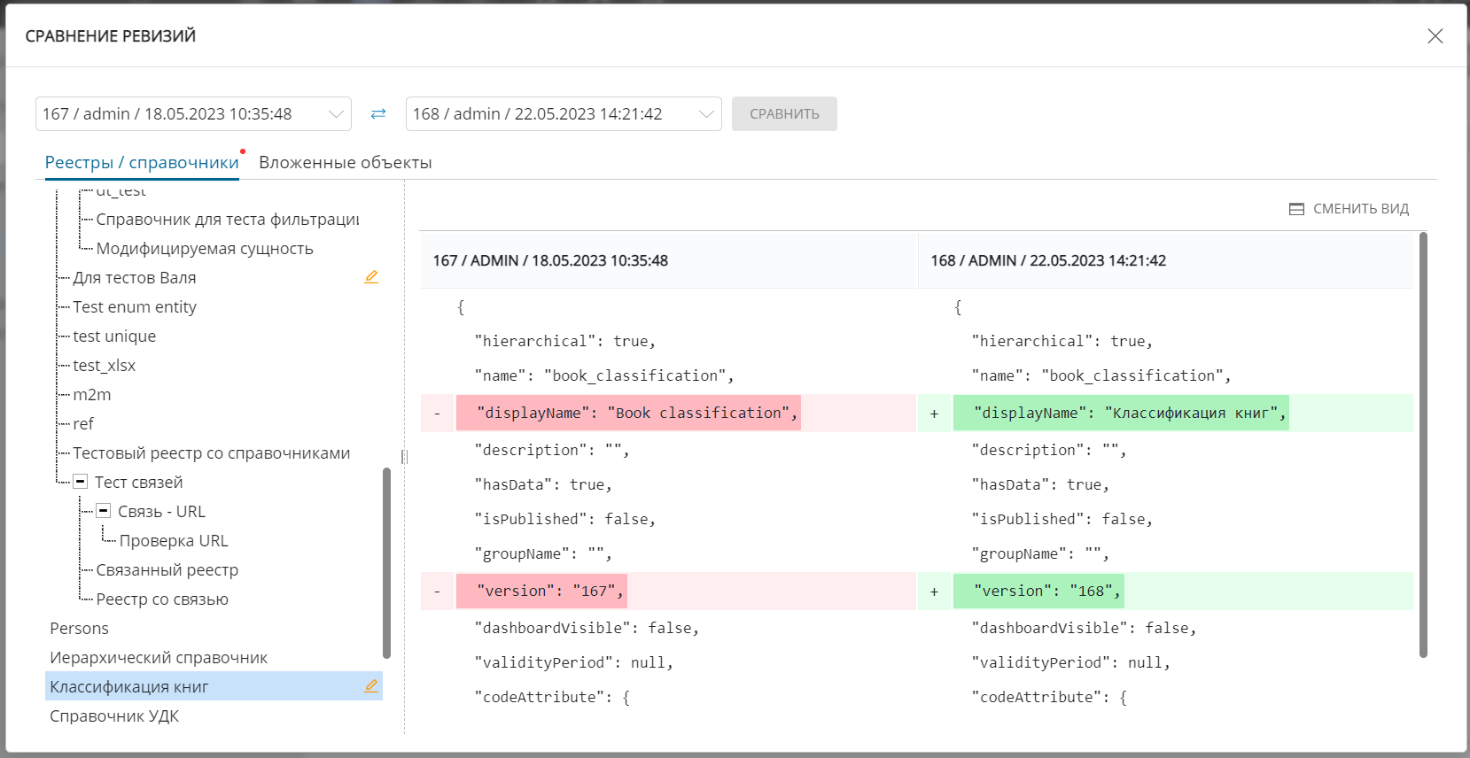The height and width of the screenshot is (758, 1470).
Task: Click left "codeAttribute": { line
Action: click(553, 697)
